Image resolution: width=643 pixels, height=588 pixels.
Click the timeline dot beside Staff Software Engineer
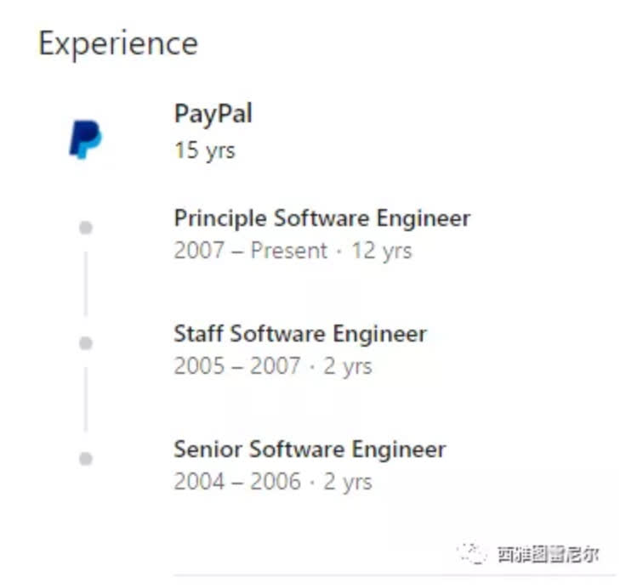85,343
